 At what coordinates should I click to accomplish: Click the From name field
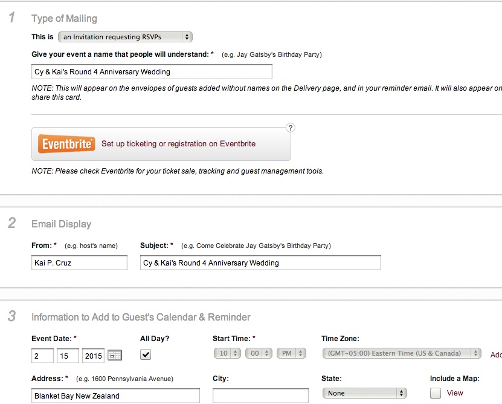[79, 262]
